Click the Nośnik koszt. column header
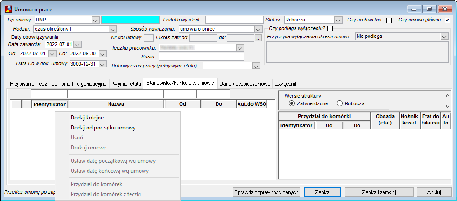Viewport: 457px width, 201px height. point(410,121)
